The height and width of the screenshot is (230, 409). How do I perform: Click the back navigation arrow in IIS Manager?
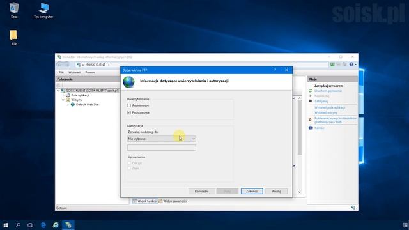click(59, 65)
